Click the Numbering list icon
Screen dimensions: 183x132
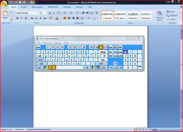pyautogui.click(x=71, y=13)
